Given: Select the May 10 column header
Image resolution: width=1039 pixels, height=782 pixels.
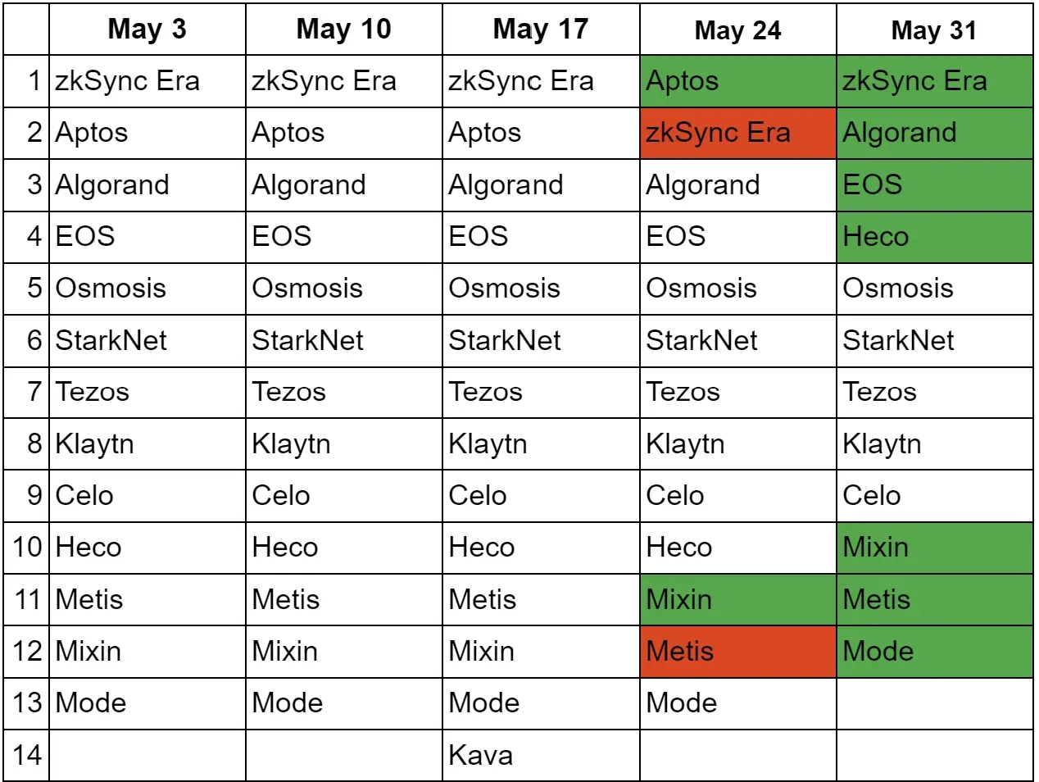Looking at the screenshot, I should 343,30.
